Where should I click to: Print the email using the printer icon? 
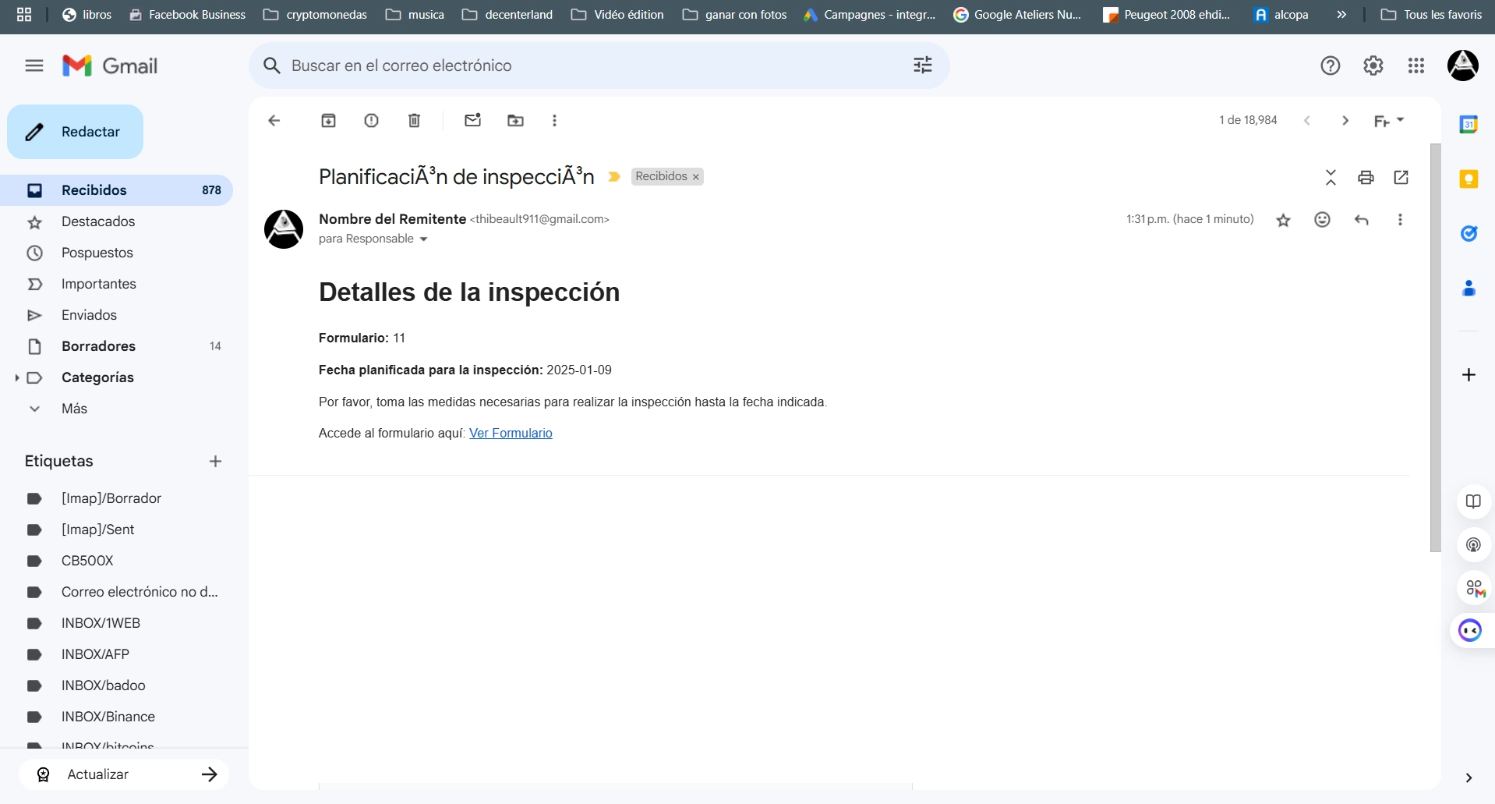(x=1366, y=177)
